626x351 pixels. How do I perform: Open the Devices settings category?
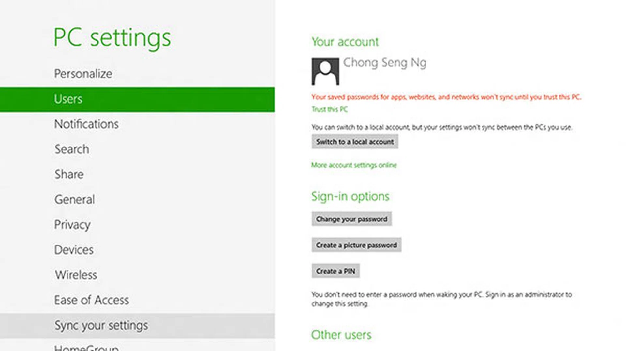click(74, 250)
